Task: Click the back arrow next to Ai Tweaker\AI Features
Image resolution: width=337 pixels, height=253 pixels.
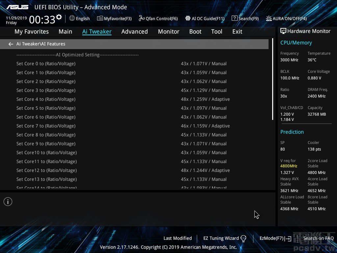Action: (11, 44)
